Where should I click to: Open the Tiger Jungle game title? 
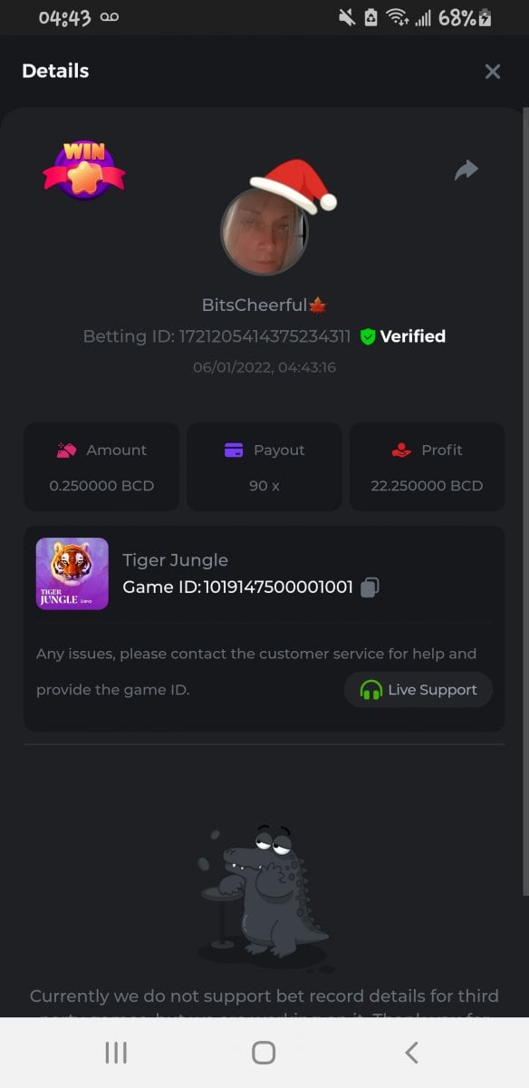pyautogui.click(x=176, y=560)
